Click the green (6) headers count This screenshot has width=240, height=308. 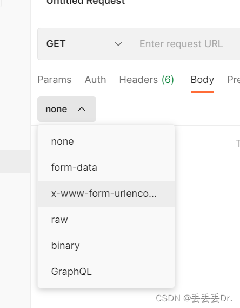[x=168, y=80]
